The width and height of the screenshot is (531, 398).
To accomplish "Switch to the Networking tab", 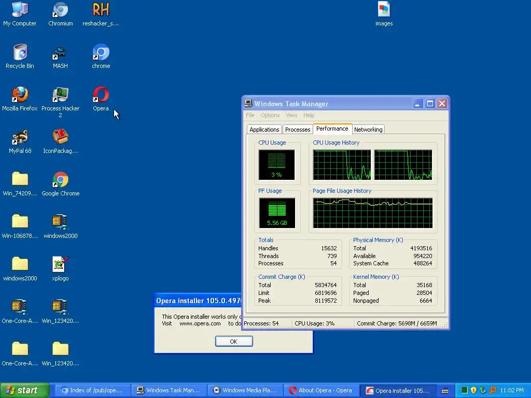I will [368, 130].
